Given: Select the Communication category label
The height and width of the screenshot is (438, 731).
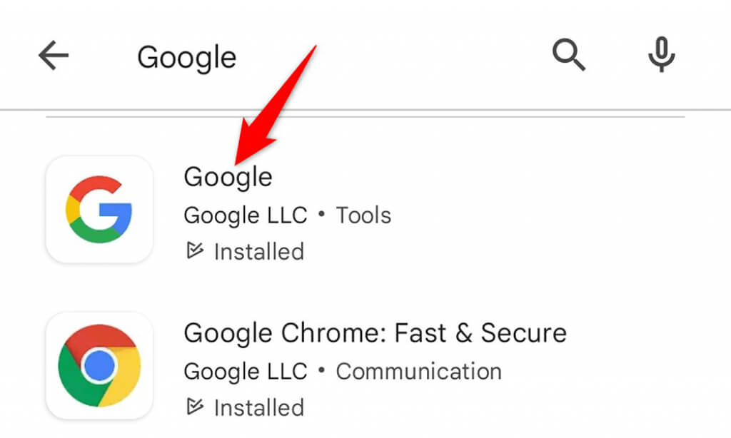Looking at the screenshot, I should pos(418,371).
